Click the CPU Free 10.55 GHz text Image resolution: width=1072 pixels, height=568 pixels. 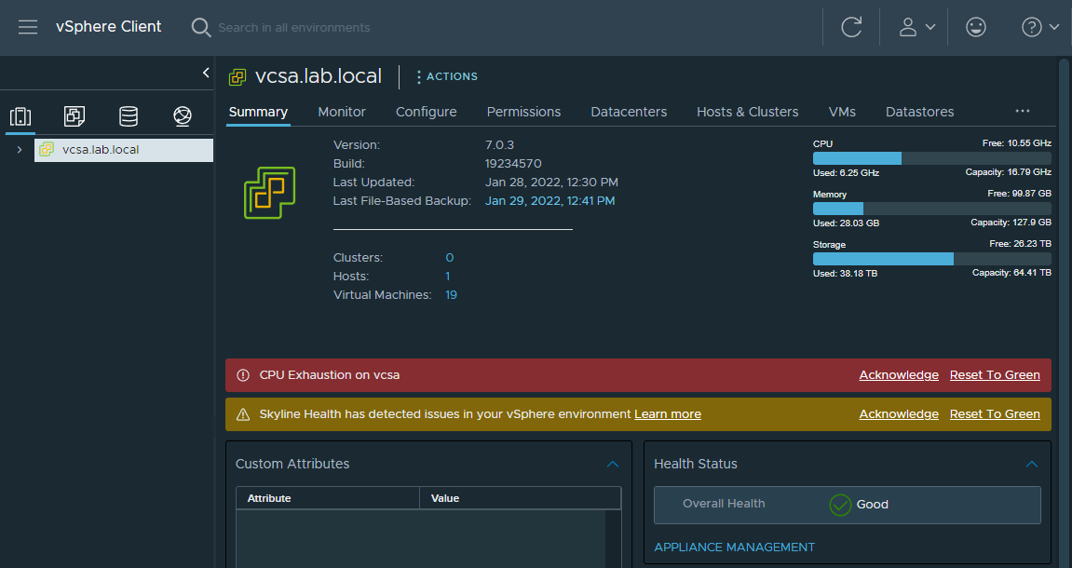(1017, 143)
